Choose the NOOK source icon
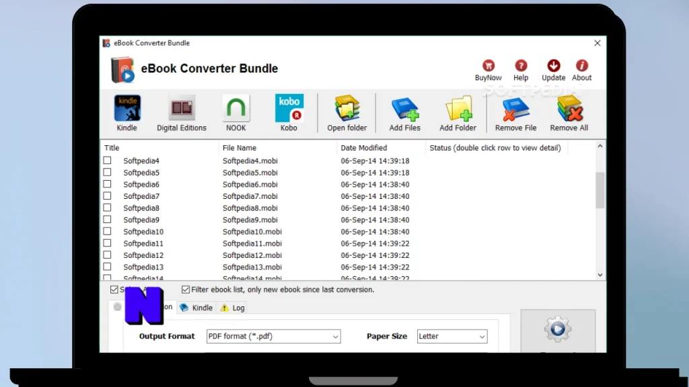 tap(236, 108)
